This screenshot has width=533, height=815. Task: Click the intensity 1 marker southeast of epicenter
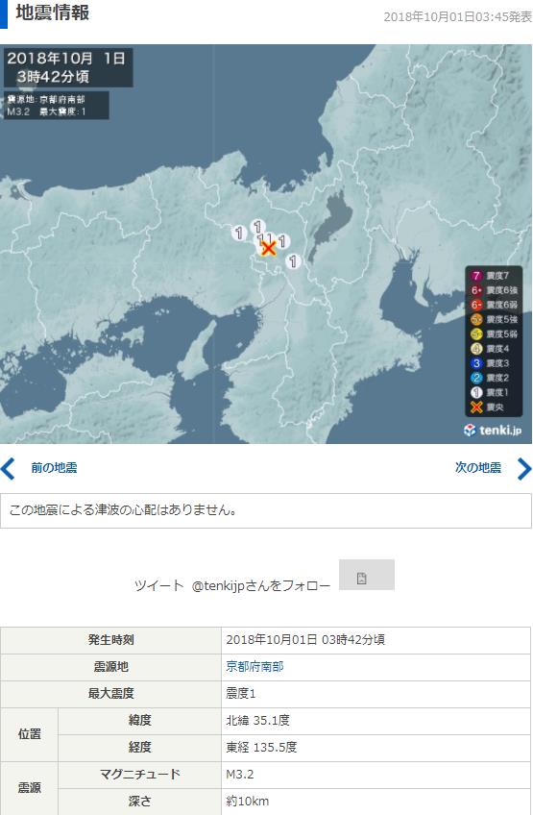[293, 260]
